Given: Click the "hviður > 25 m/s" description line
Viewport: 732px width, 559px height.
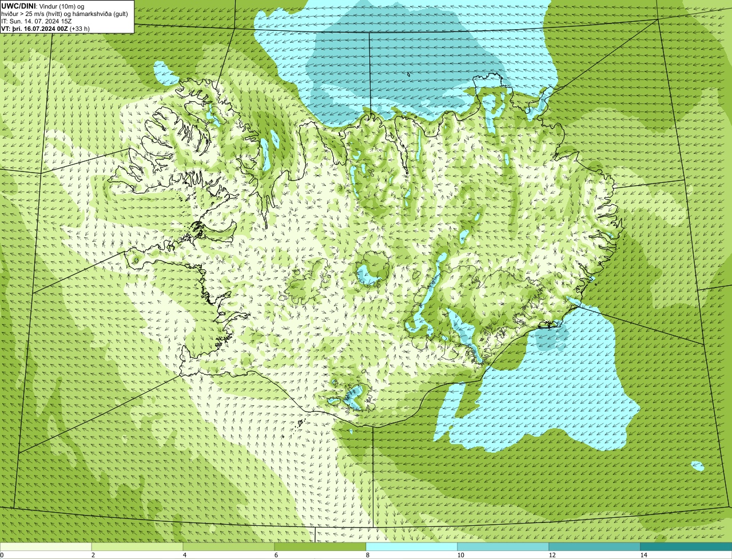Looking at the screenshot, I should point(65,13).
